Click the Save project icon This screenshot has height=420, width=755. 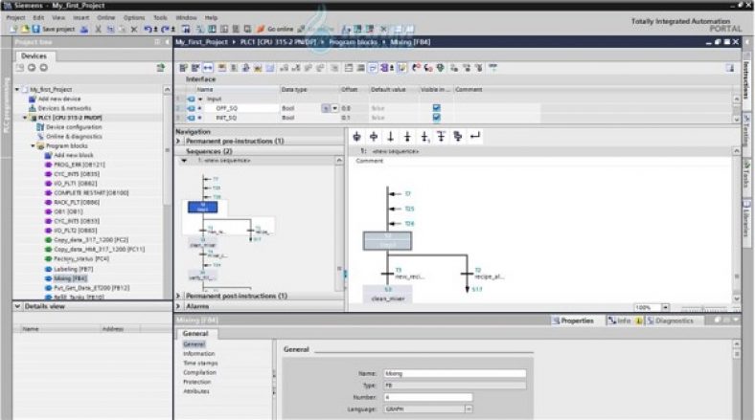tap(35, 30)
